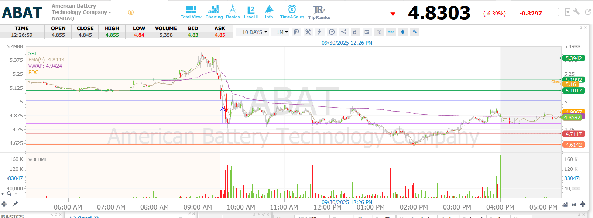Click the ASK value 4.85

(220, 35)
